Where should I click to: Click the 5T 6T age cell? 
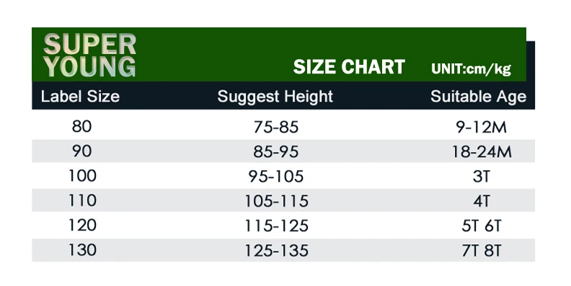coord(482,226)
